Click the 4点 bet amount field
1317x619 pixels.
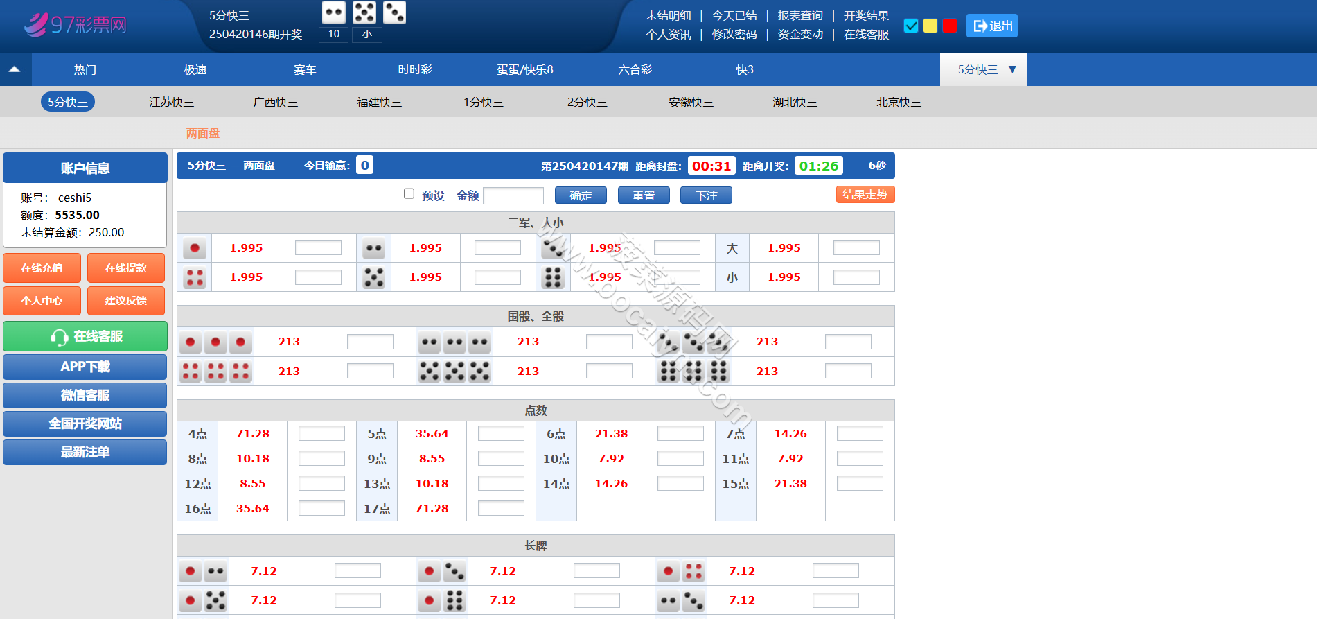click(x=321, y=433)
